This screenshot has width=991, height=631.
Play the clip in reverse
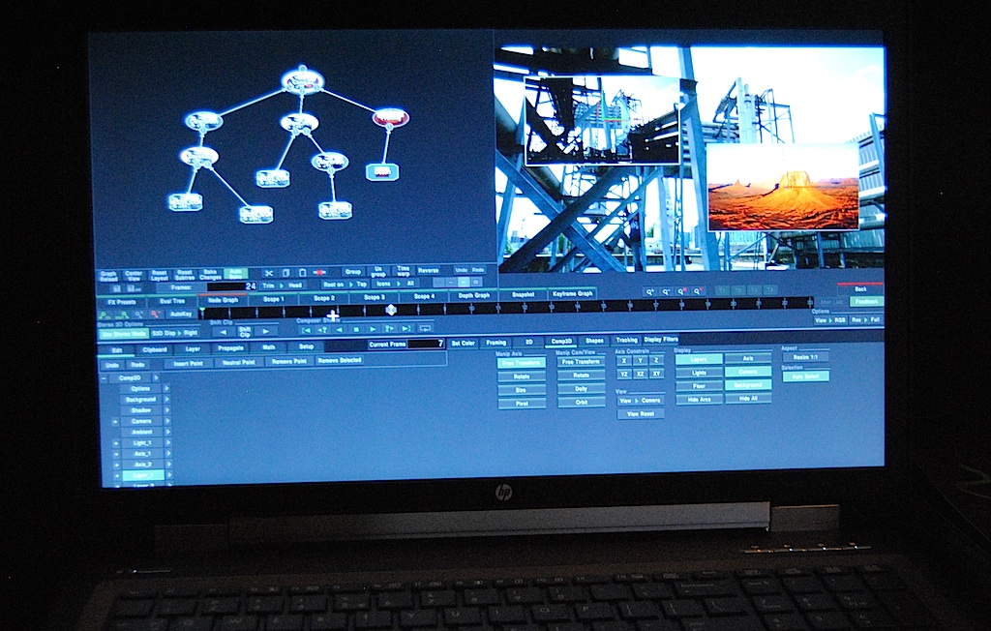[x=340, y=329]
